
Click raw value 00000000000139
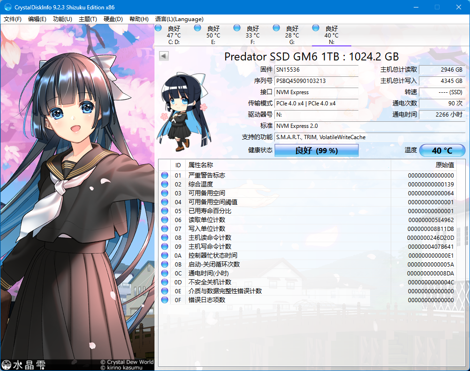click(x=431, y=185)
